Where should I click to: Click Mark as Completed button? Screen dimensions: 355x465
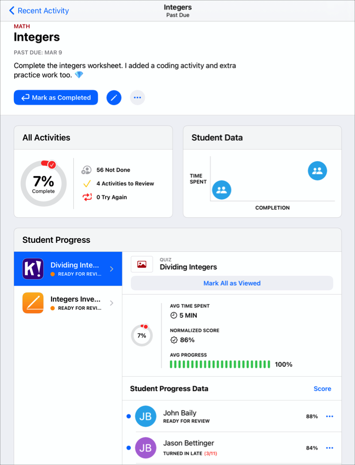pos(56,98)
